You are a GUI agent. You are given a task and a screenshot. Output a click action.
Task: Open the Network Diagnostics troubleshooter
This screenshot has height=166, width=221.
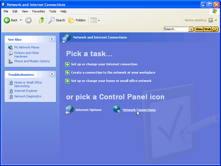(x=28, y=96)
